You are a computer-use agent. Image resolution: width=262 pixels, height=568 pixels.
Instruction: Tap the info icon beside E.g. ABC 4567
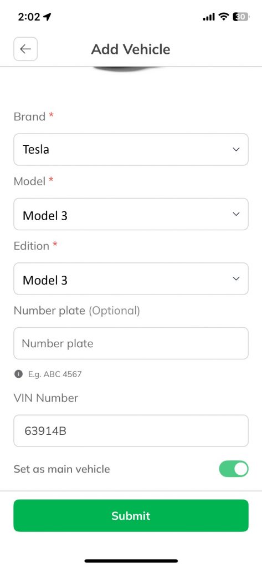point(18,374)
